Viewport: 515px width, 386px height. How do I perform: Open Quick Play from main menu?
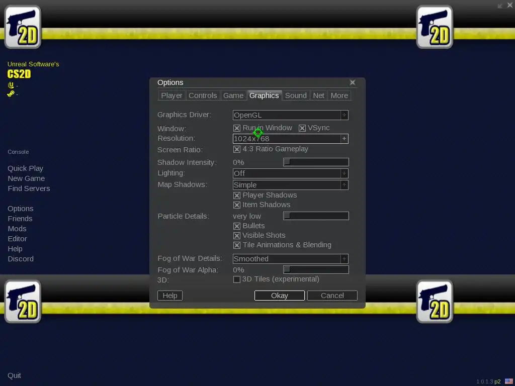pyautogui.click(x=26, y=168)
